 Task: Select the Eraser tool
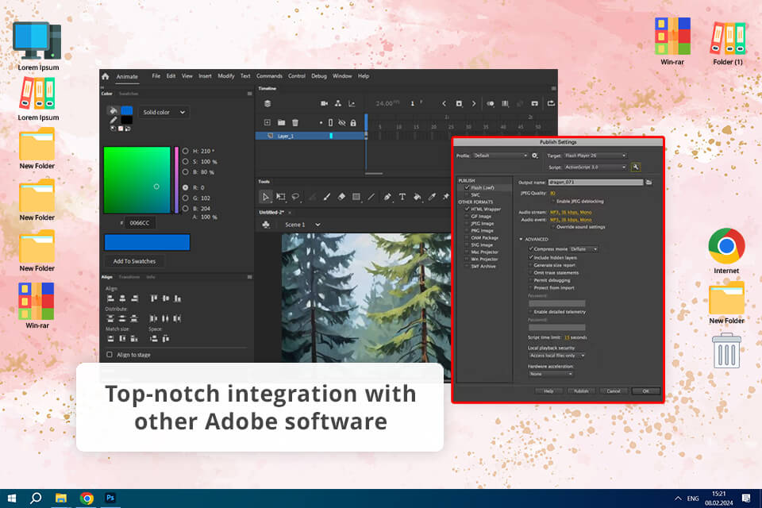pyautogui.click(x=341, y=197)
